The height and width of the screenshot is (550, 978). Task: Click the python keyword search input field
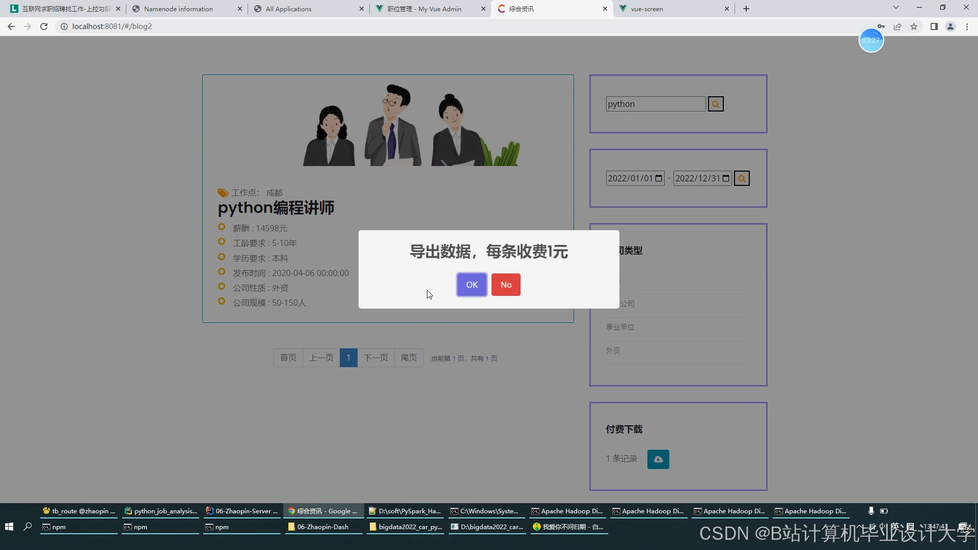[655, 104]
